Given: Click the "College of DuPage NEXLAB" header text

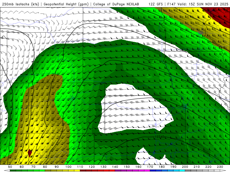Looking at the screenshot, I should 116,4.
